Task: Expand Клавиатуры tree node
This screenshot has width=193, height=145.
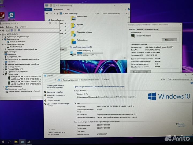Action: pos(3,52)
